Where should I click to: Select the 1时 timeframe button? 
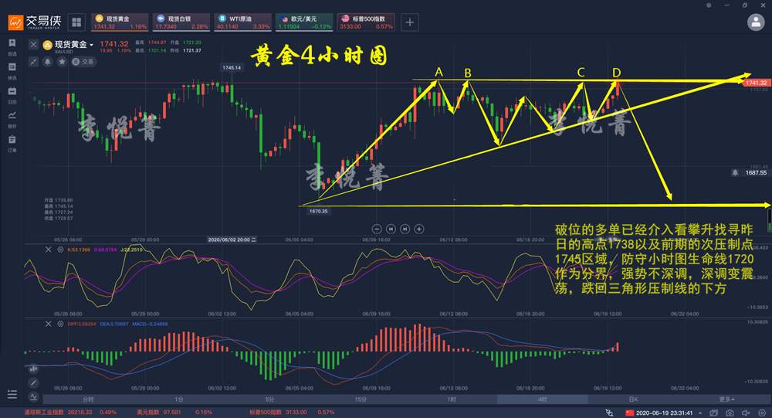(x=452, y=399)
